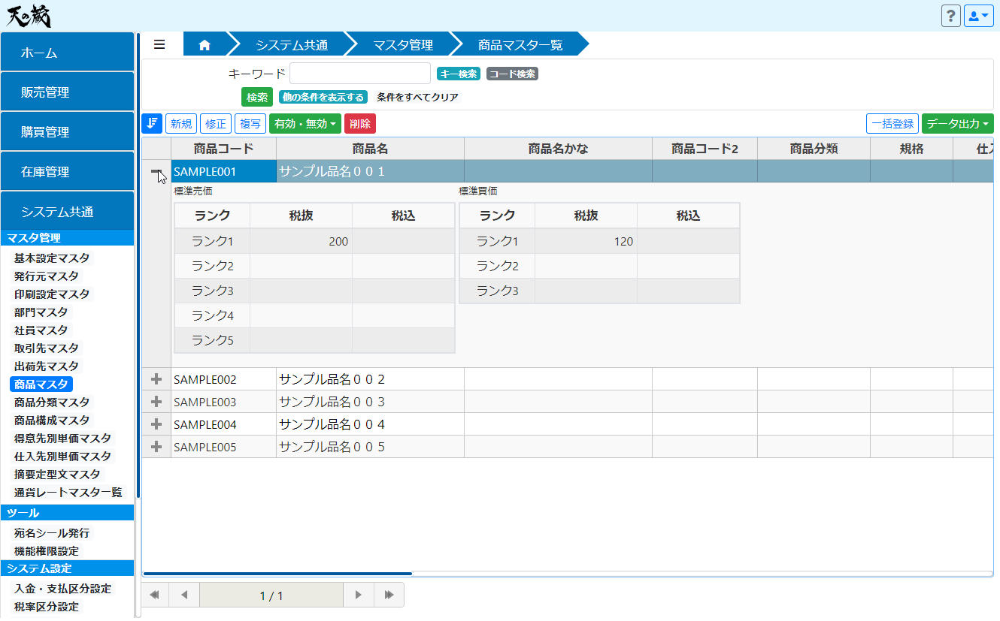Go to the home breadcrumb icon
The width and height of the screenshot is (1000, 621).
(x=205, y=44)
